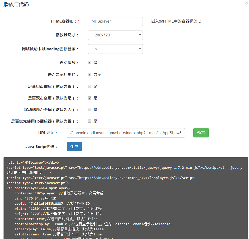The width and height of the screenshot is (249, 239).
Task: Uncheck the 是否显示控制栏 checkbox
Action: click(89, 75)
